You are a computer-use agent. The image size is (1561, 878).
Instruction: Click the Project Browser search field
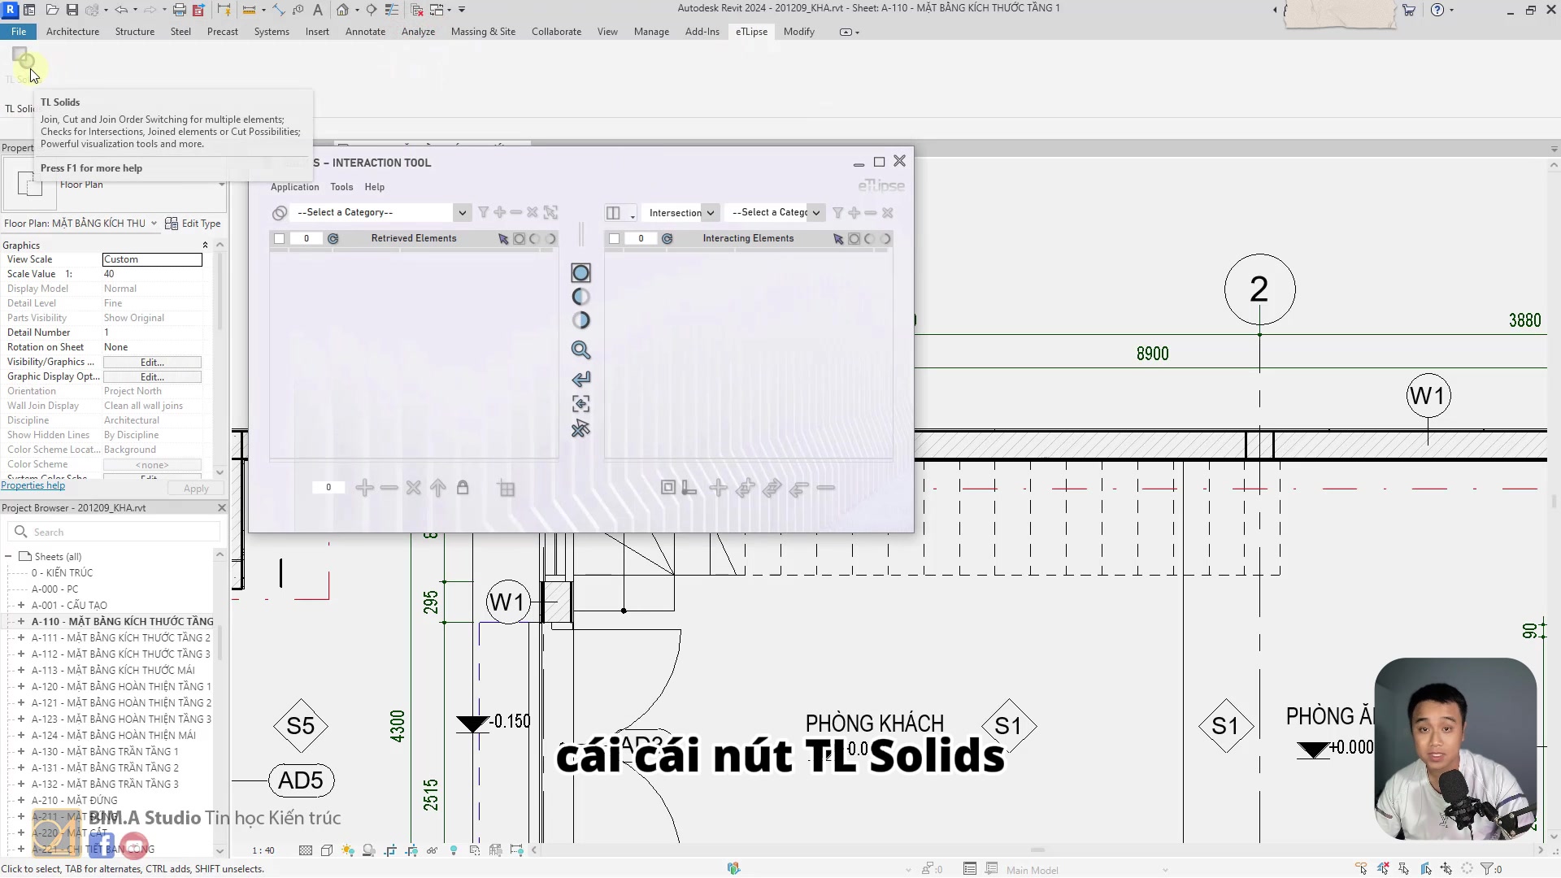coord(115,532)
